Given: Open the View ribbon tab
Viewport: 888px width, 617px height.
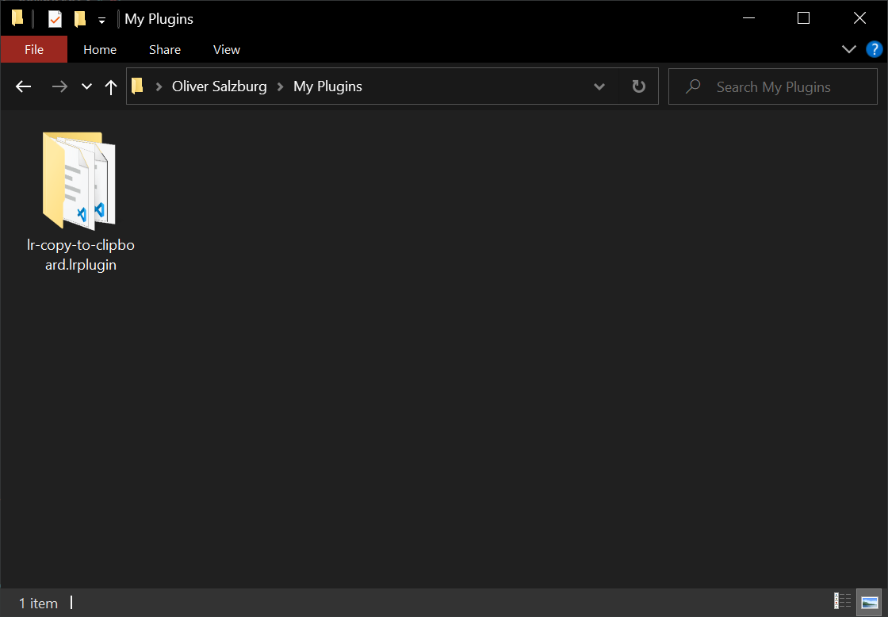Looking at the screenshot, I should click(x=227, y=50).
